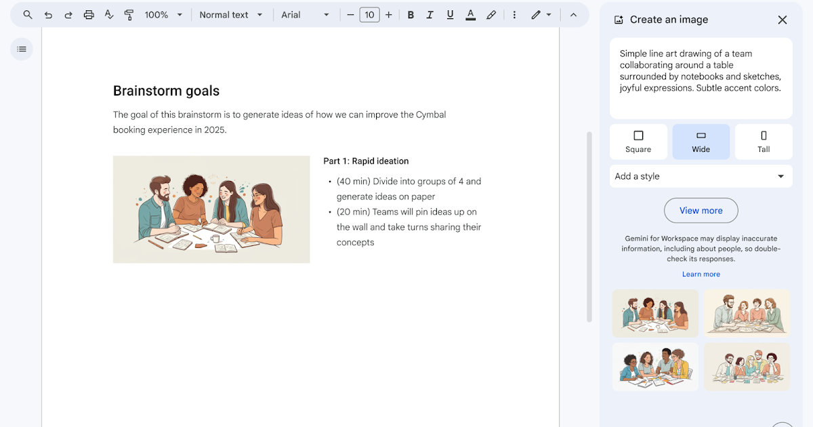The width and height of the screenshot is (813, 427).
Task: Click the 'goal of this brainstorm' paragraph
Action: pos(280,122)
